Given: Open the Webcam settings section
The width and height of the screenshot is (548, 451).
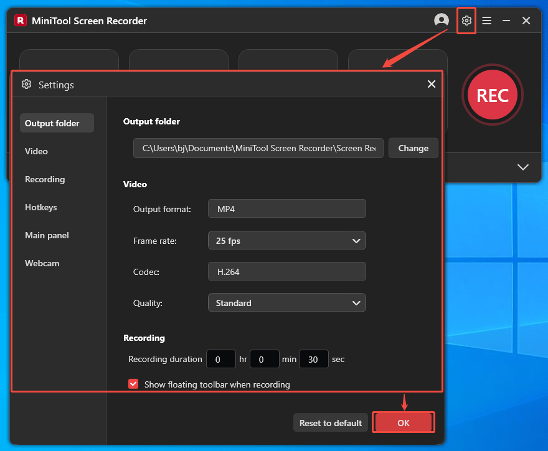Looking at the screenshot, I should coord(42,263).
